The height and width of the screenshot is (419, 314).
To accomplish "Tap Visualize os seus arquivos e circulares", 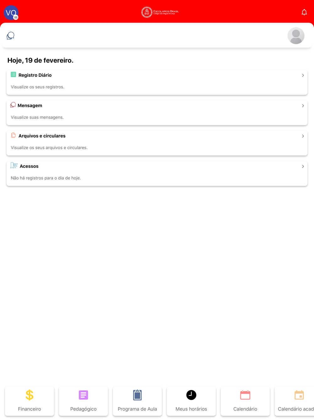I will coord(49,148).
